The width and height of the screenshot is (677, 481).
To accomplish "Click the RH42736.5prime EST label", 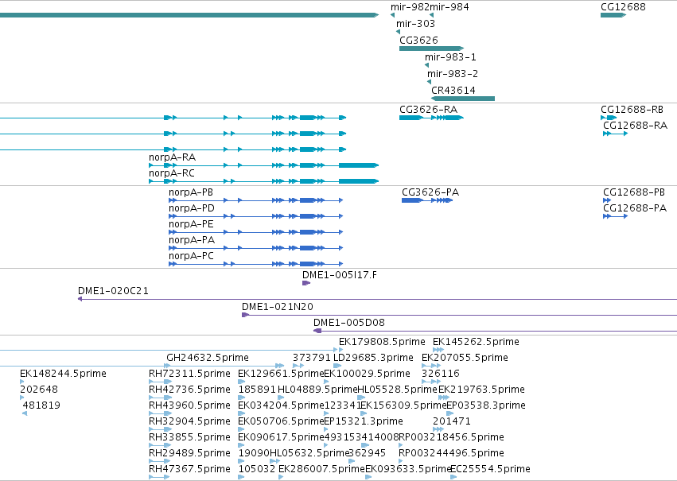I will click(189, 390).
